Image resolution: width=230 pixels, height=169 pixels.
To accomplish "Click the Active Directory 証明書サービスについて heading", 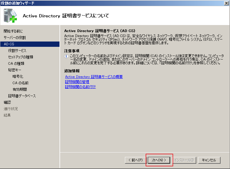I will 66,16.
